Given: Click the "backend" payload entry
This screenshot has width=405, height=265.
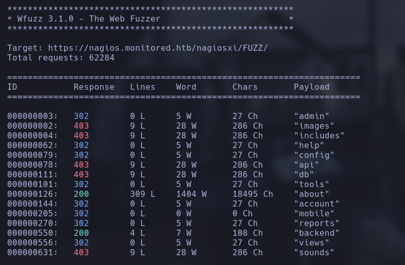Looking at the screenshot, I should tap(316, 233).
